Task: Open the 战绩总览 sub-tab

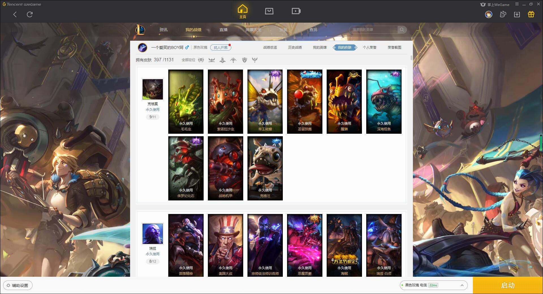Action: [270, 47]
